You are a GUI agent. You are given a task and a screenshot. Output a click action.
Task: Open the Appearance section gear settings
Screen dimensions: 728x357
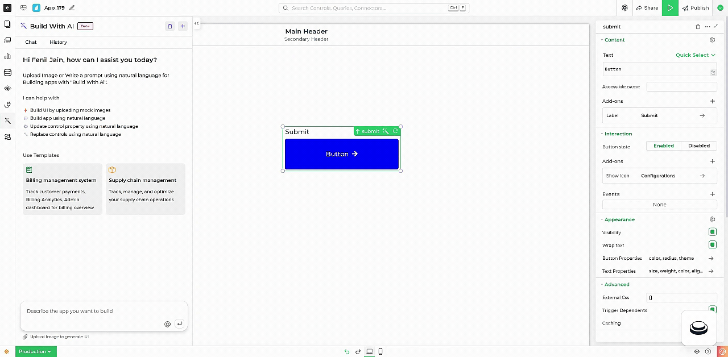click(x=712, y=219)
